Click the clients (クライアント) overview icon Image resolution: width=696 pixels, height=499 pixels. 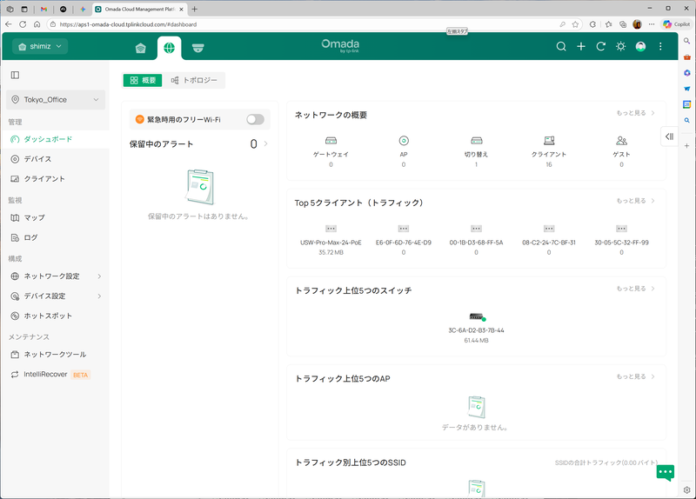click(549, 141)
